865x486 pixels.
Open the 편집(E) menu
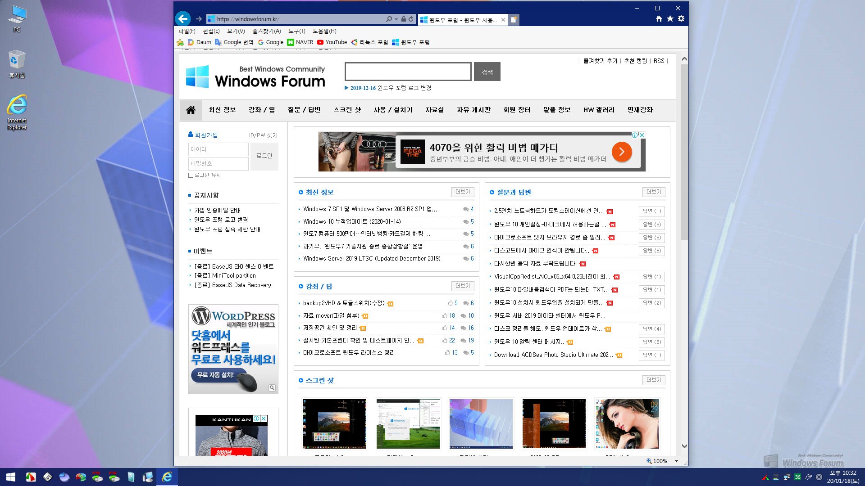coord(211,31)
